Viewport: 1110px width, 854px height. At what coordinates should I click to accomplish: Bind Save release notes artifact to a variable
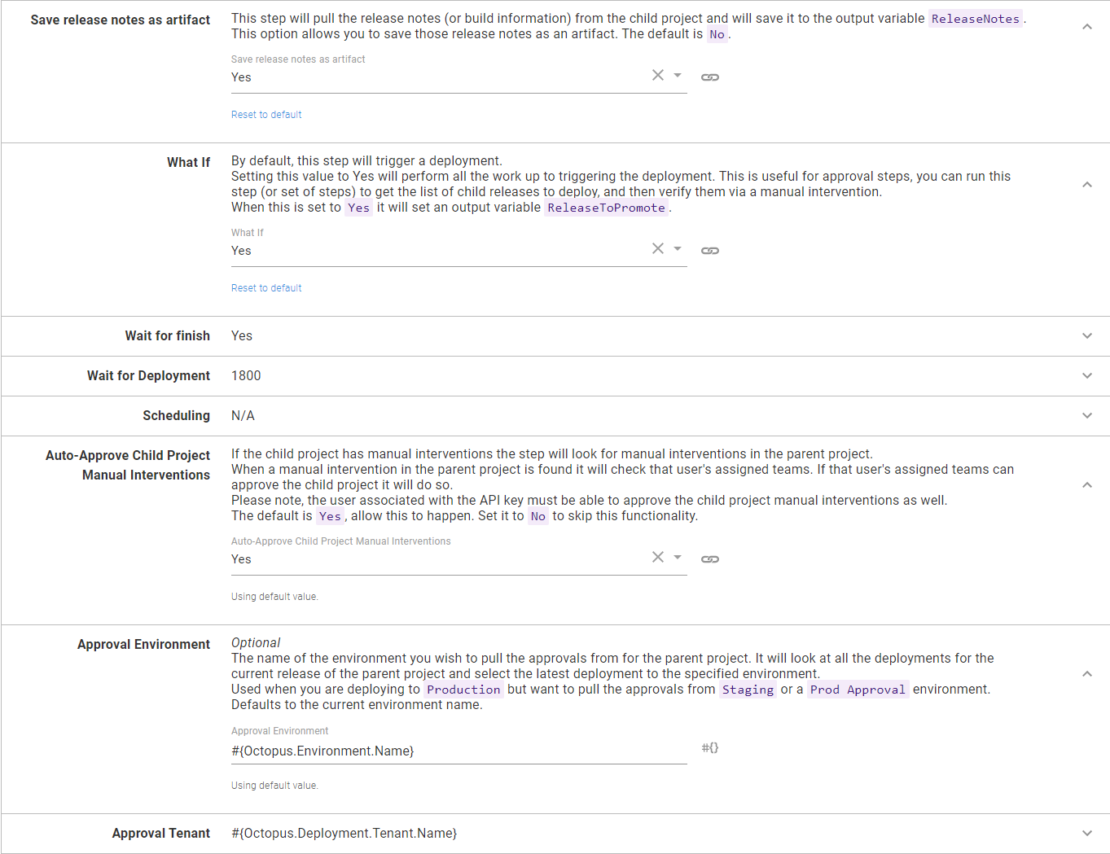coord(709,76)
